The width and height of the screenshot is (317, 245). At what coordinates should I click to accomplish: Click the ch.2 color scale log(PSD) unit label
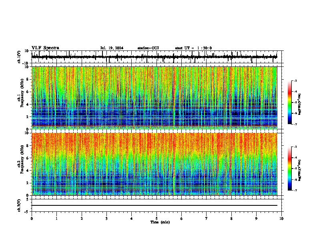pyautogui.click(x=300, y=170)
